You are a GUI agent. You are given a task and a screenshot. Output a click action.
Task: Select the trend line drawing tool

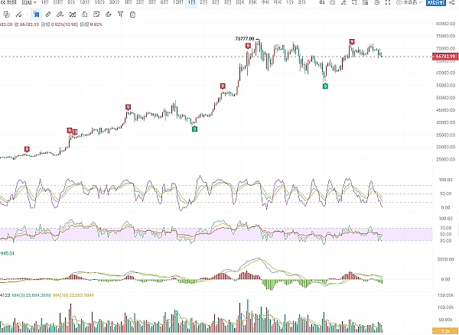tap(18, 15)
